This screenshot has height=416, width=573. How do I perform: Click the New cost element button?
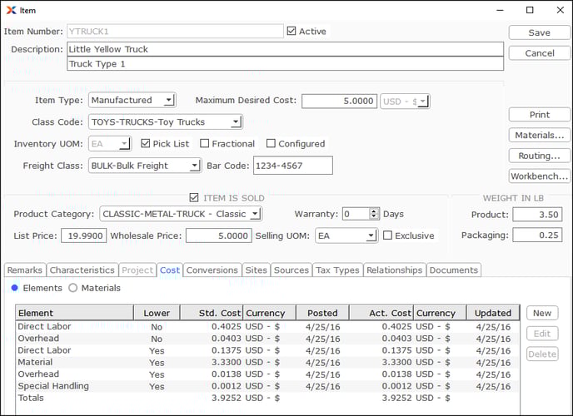point(542,313)
